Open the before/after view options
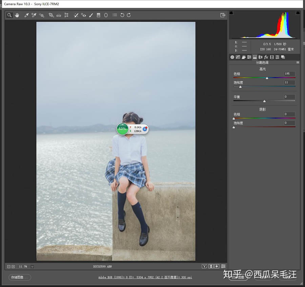Viewport: 305px width, 287px height. [223, 266]
